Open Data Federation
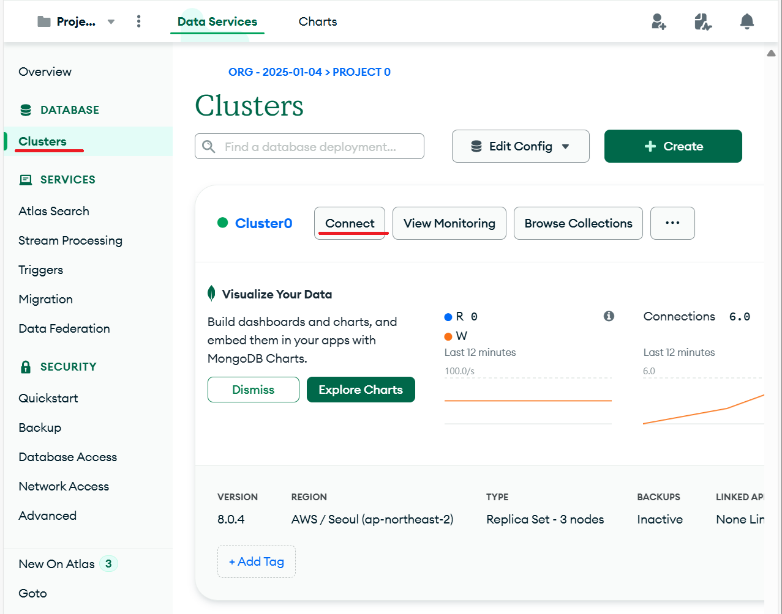Viewport: 782px width, 614px height. (64, 328)
